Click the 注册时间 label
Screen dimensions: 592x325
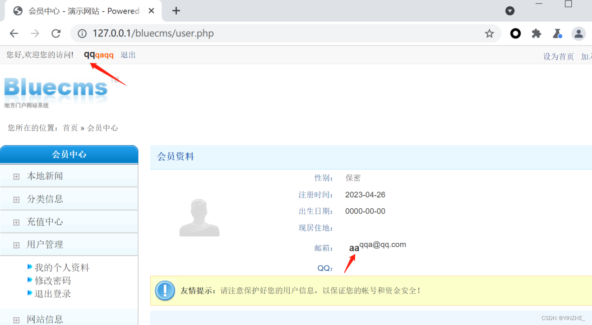coord(316,195)
